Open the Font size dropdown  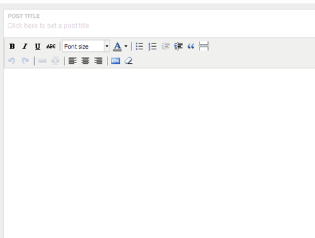[x=86, y=46]
